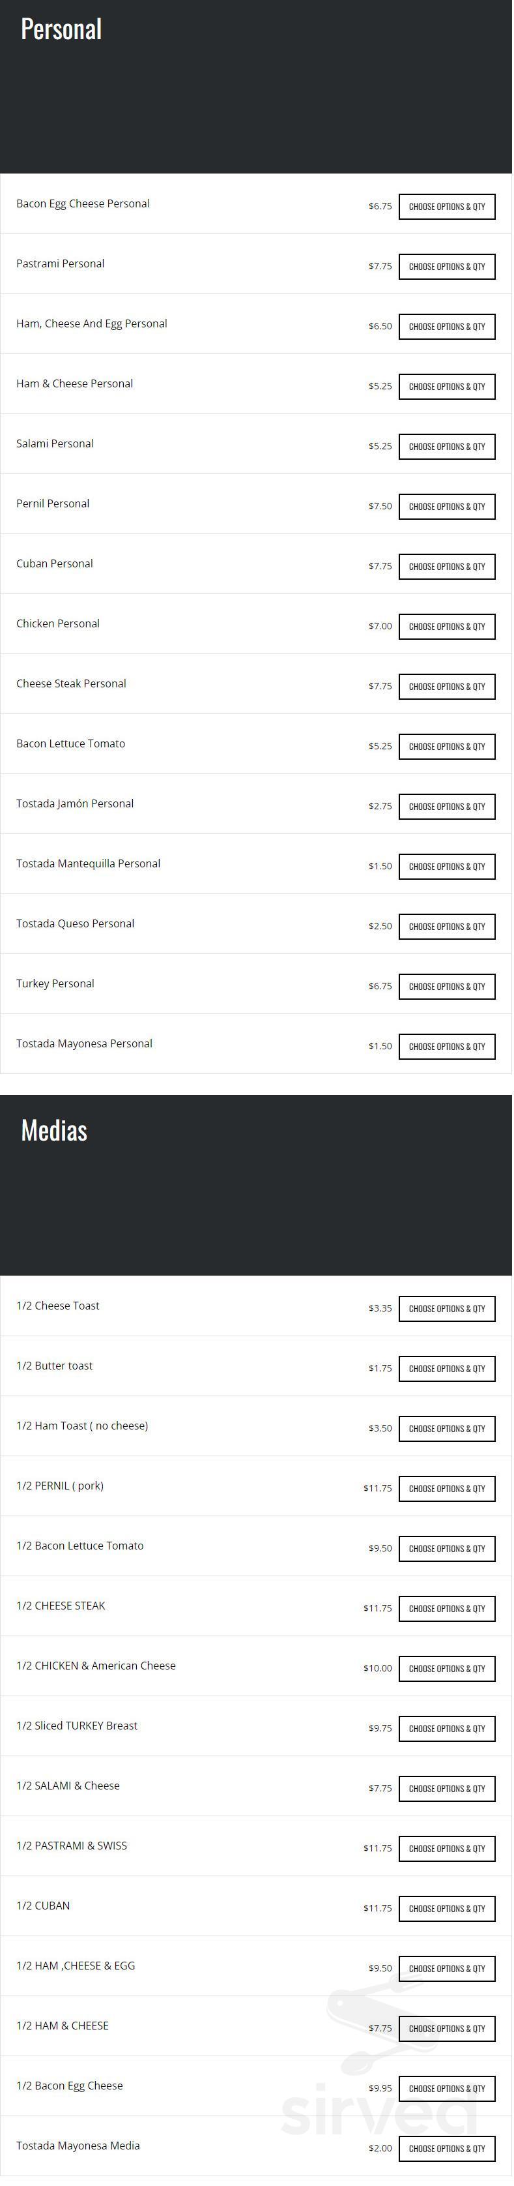Open the 1/2 Sliced TURKEY Breast item

pyautogui.click(x=76, y=1726)
